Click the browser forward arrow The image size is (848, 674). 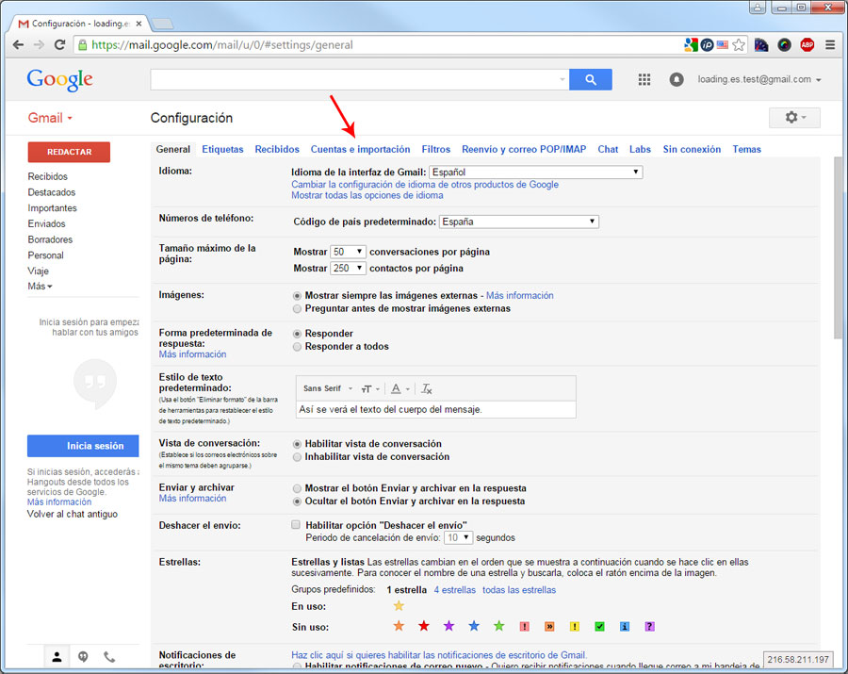[39, 45]
